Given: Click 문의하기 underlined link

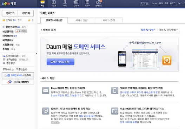Looking at the screenshot, I should click(55, 123).
